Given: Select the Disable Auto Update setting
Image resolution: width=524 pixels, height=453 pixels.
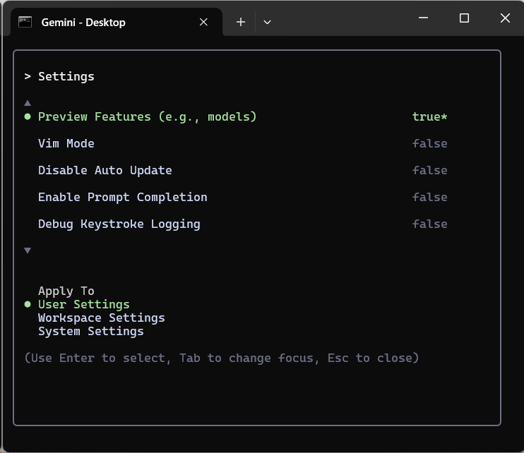Looking at the screenshot, I should pos(105,170).
